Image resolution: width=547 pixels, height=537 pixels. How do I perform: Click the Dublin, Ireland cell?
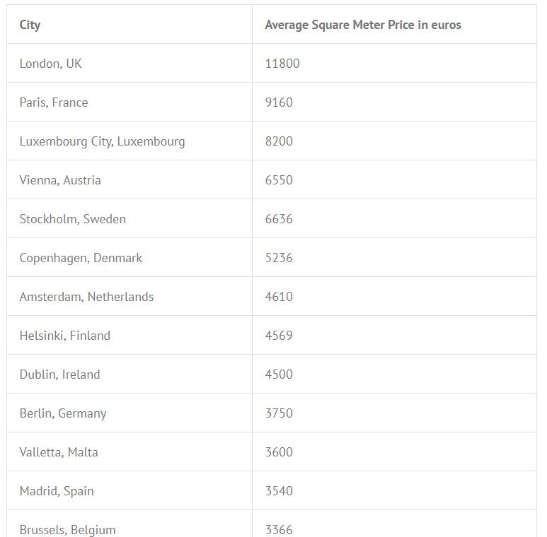click(60, 374)
